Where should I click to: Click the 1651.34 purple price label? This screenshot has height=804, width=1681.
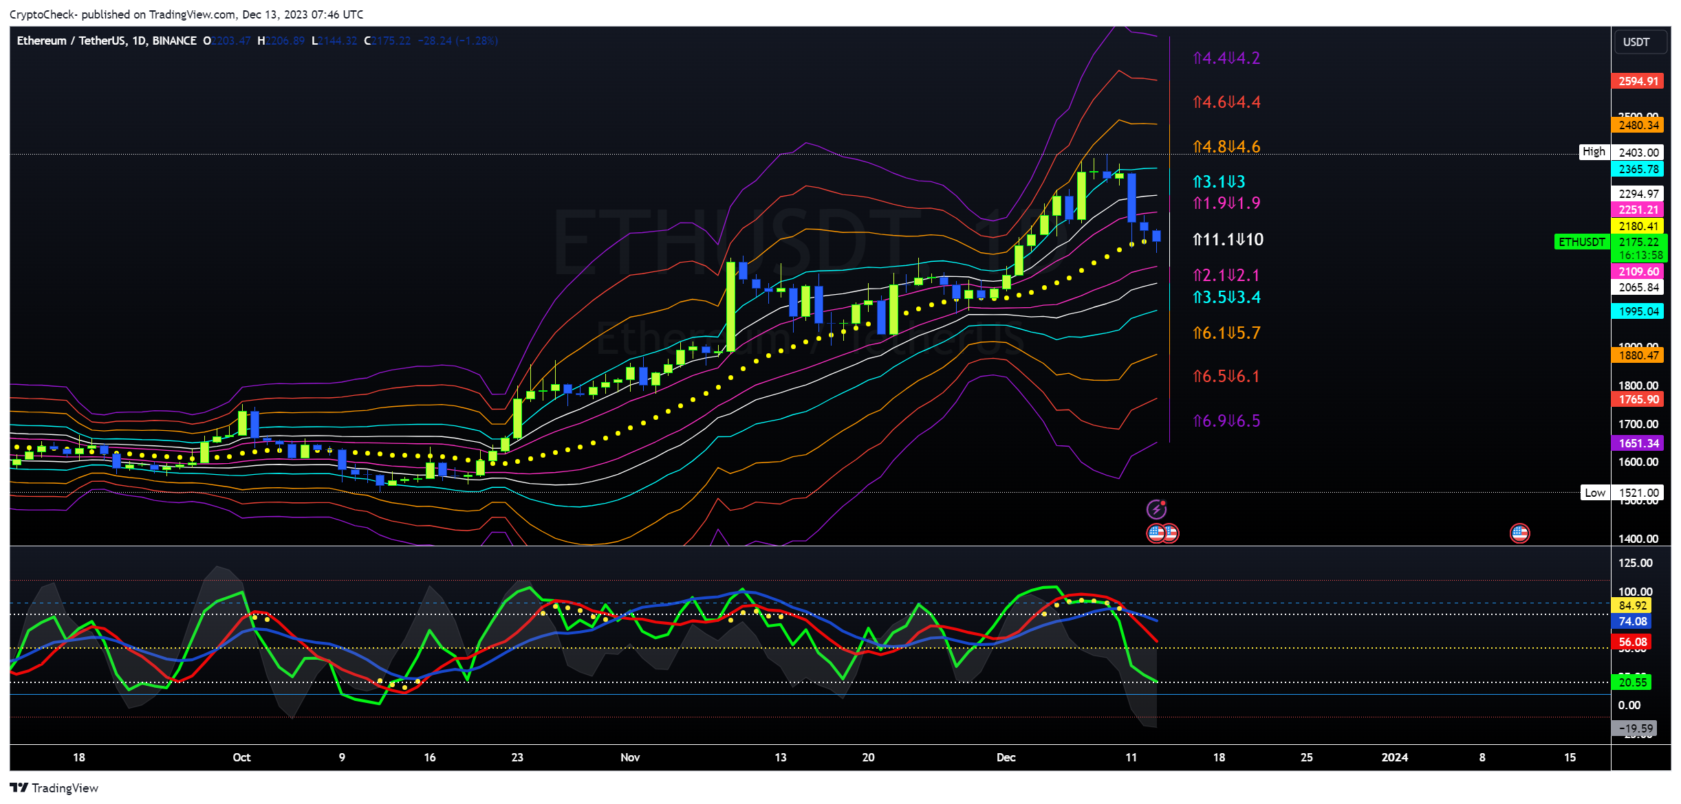tap(1638, 443)
